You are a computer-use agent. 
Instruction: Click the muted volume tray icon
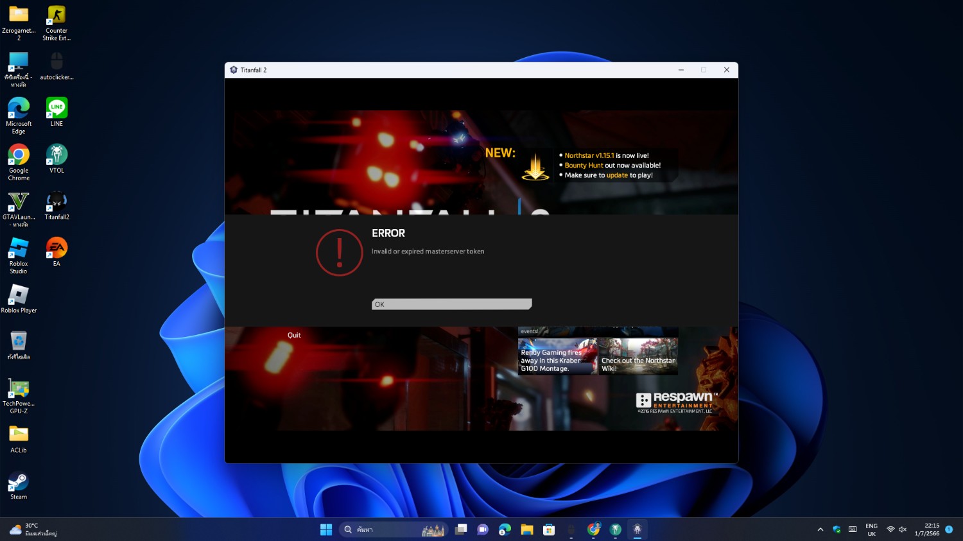(903, 529)
